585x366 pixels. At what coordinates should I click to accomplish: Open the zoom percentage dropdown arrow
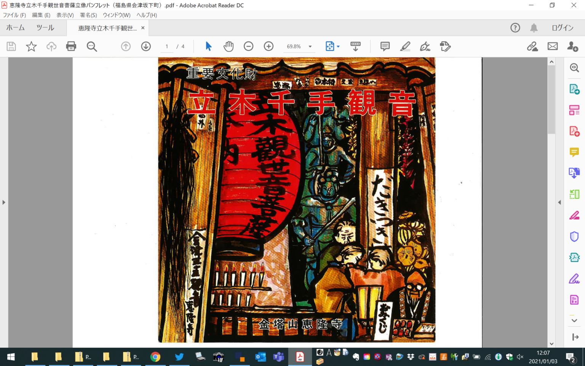[x=310, y=47]
